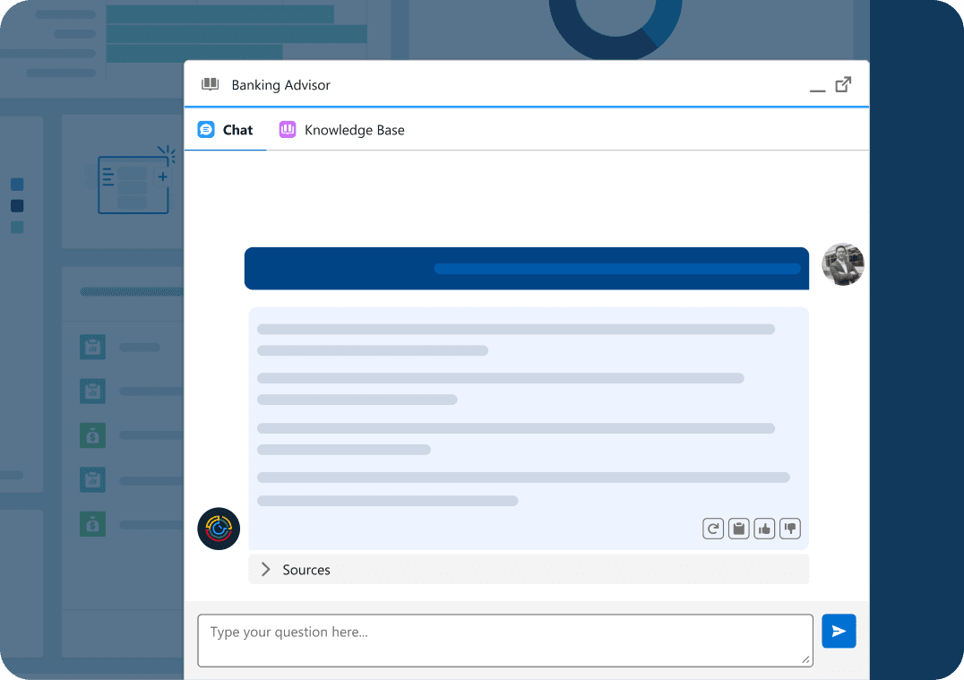964x680 pixels.
Task: Give the response a thumbs up
Action: click(x=764, y=529)
